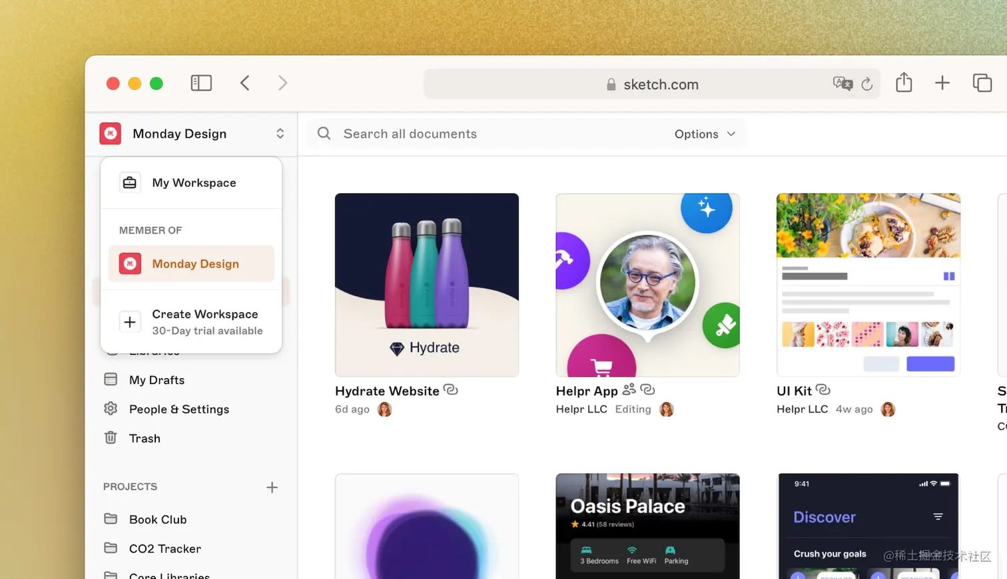Open a new tab with plus icon
This screenshot has width=1007, height=579.
pos(942,83)
